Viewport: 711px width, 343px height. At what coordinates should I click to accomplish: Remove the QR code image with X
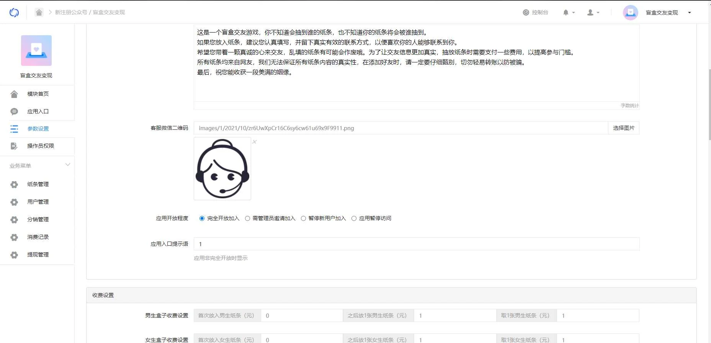pos(255,142)
